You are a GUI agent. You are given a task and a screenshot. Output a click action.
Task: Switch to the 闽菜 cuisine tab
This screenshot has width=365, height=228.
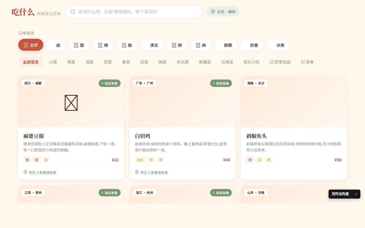coord(163,62)
